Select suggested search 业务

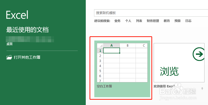pos(117,21)
